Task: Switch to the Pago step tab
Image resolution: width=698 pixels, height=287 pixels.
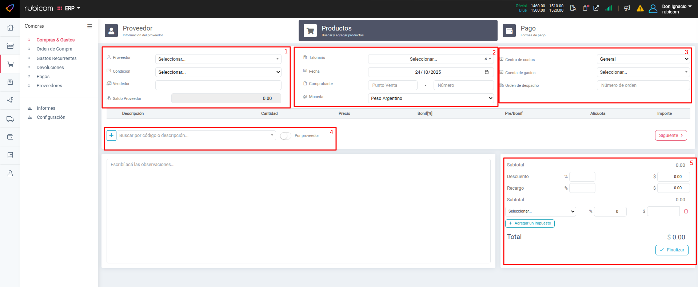Action: (x=528, y=31)
